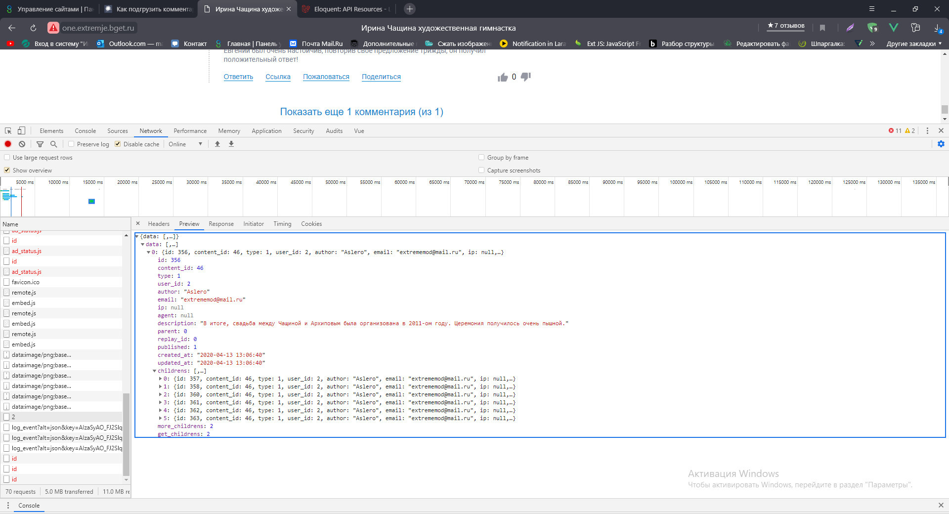Open the Response tab of the request

[x=221, y=223]
